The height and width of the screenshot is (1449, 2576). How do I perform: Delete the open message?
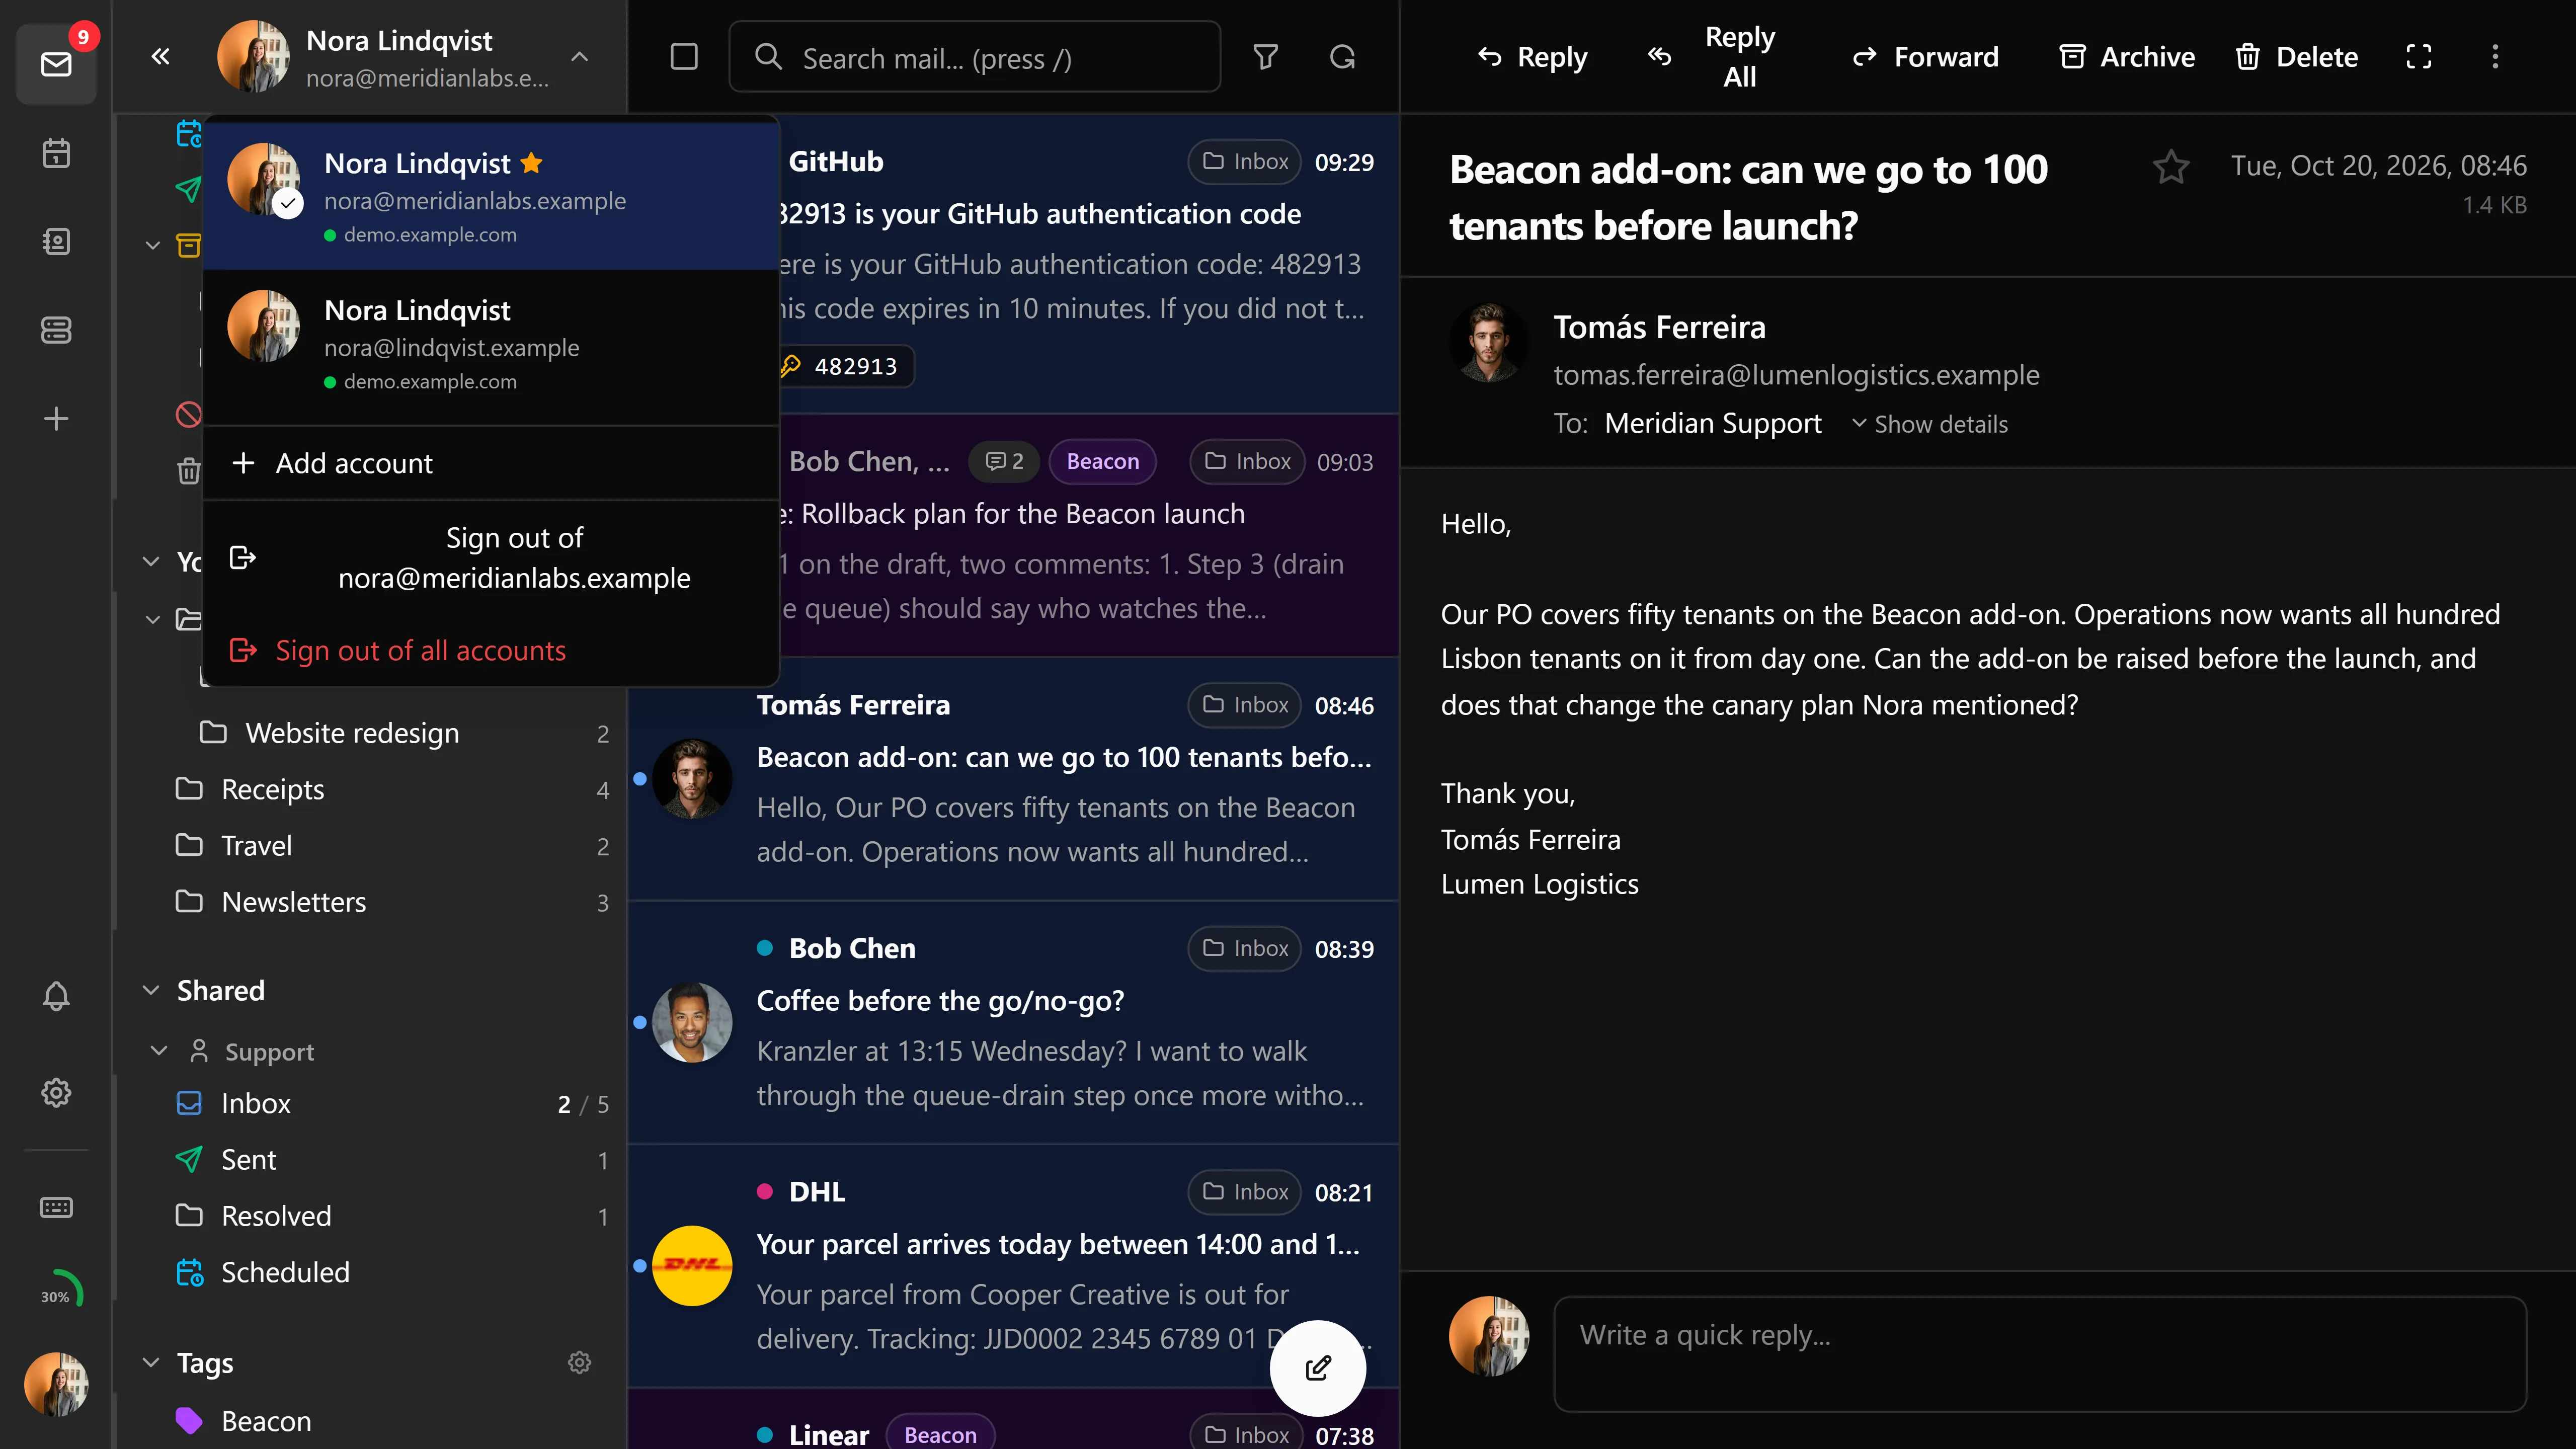pos(2297,57)
